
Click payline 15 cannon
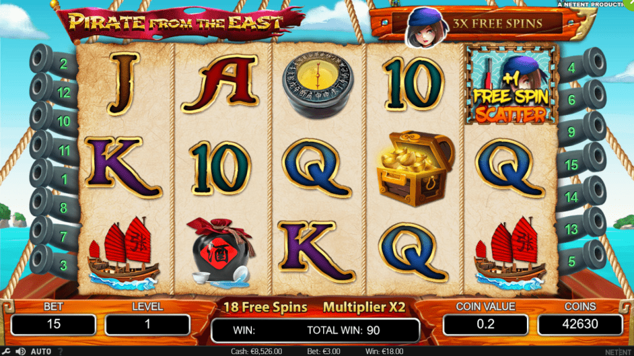(581, 163)
